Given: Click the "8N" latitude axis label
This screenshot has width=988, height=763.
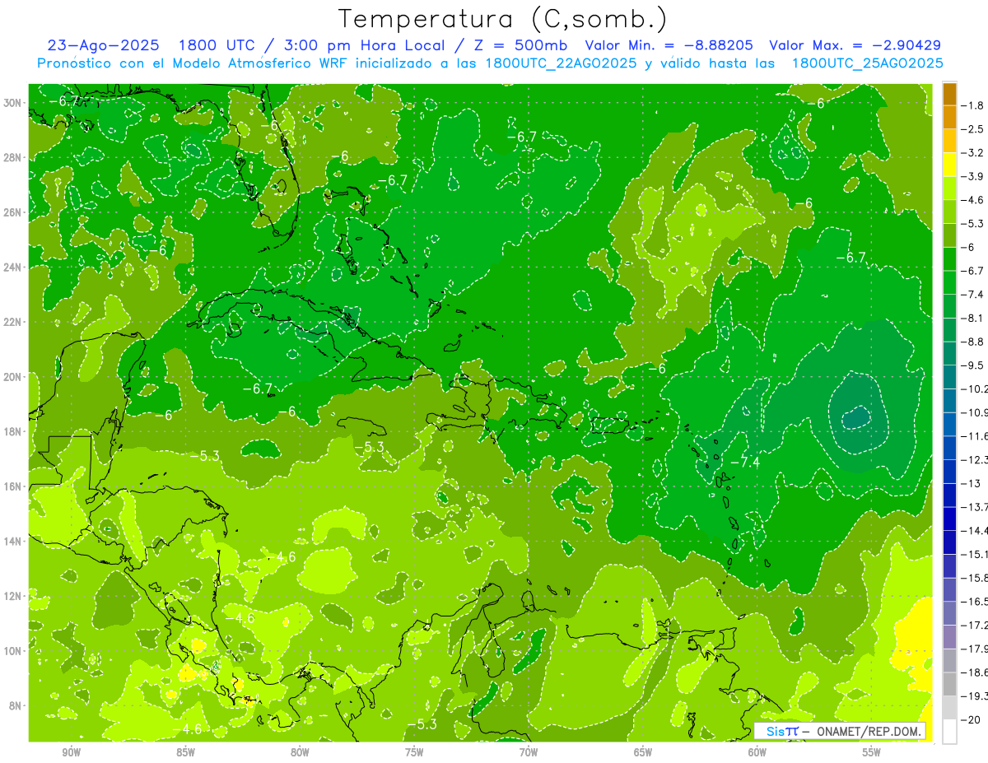Looking at the screenshot, I should (15, 705).
